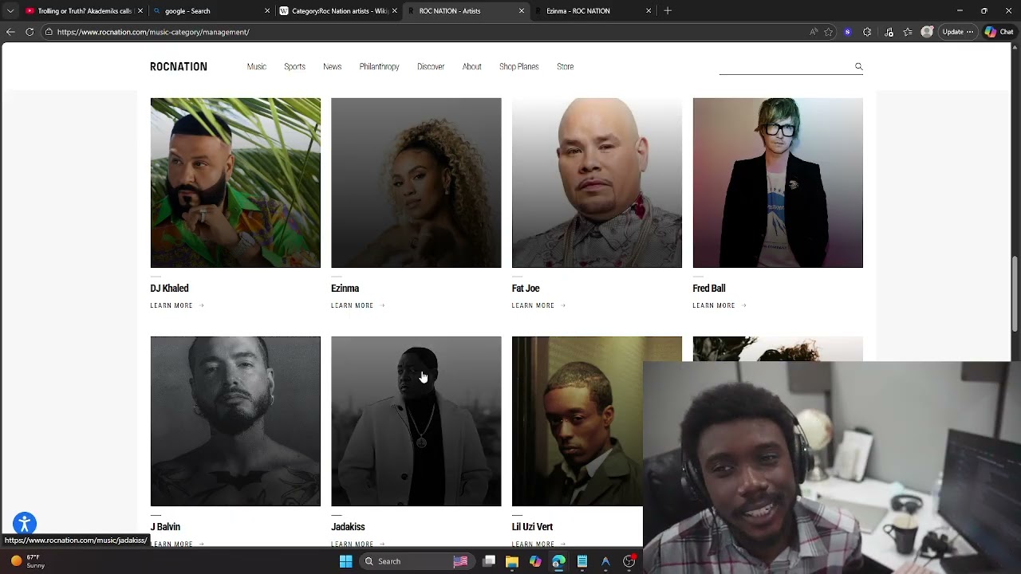
Task: Open Fred Ball's artist photo
Action: [x=778, y=183]
